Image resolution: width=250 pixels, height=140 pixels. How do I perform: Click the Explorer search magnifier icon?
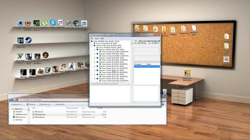[x=164, y=100]
